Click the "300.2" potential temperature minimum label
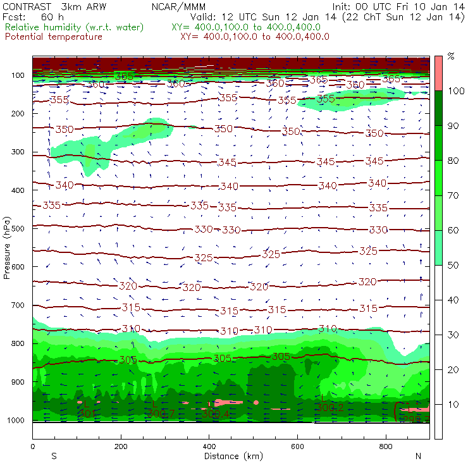The width and height of the screenshot is (468, 468). 329,408
